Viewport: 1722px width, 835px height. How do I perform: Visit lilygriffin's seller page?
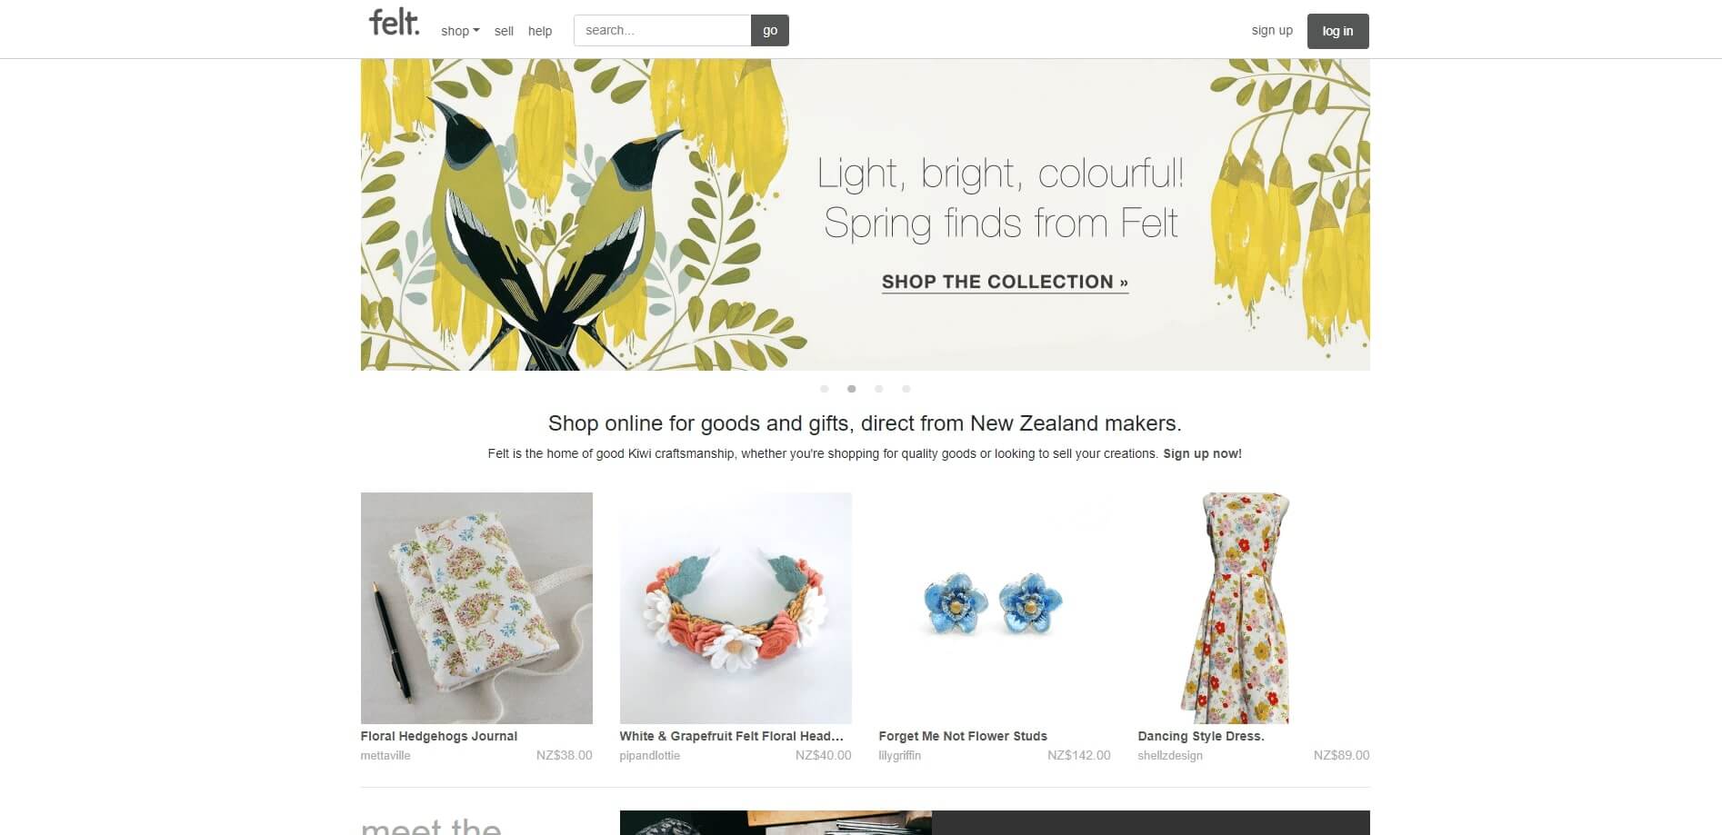click(900, 755)
